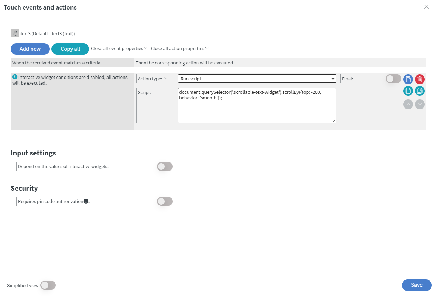The image size is (436, 296).
Task: Click the Script field label
Action: (145, 92)
